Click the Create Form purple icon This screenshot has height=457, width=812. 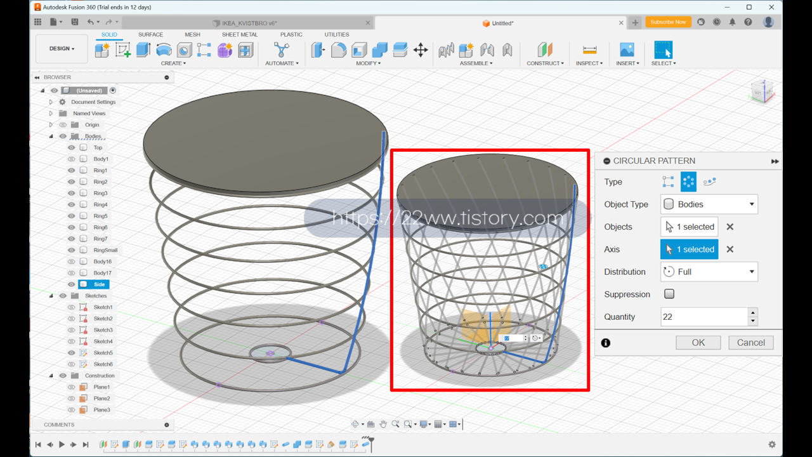coord(225,50)
